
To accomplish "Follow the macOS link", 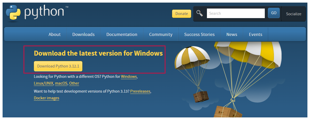I will 61,83.
